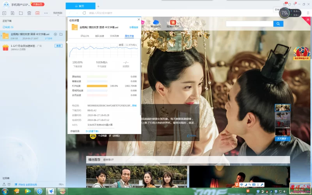
Task: Switch to the 文件列表 tab
Action: tap(114, 36)
